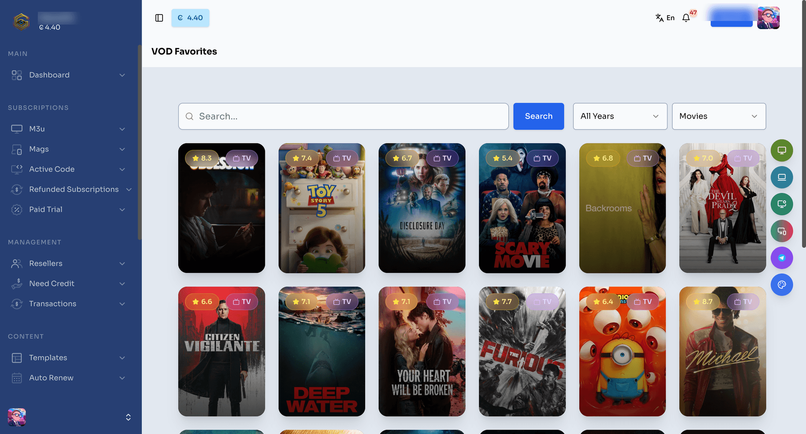Click the eye logo in sidebar header

tap(21, 22)
